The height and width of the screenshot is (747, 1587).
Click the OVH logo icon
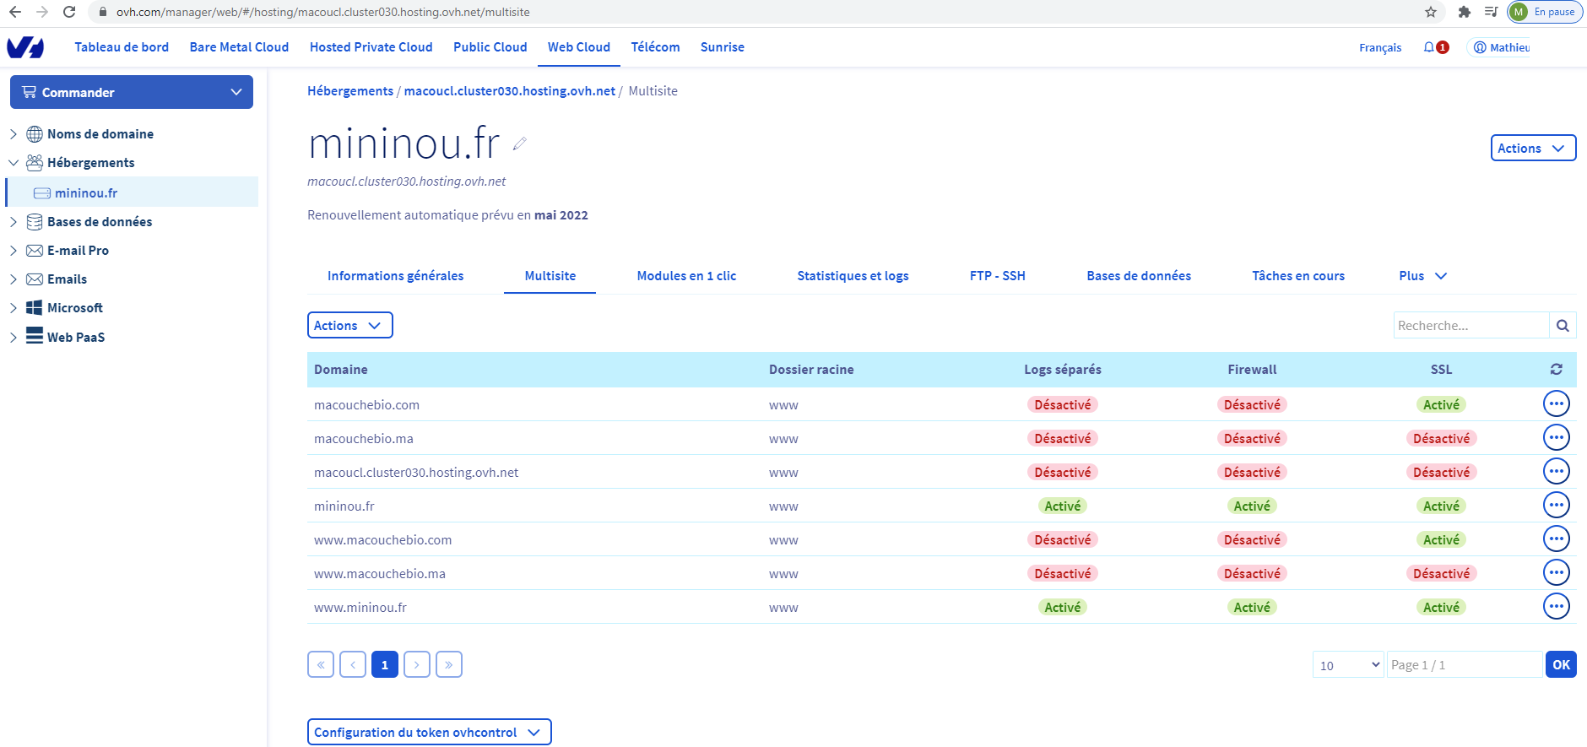[25, 47]
